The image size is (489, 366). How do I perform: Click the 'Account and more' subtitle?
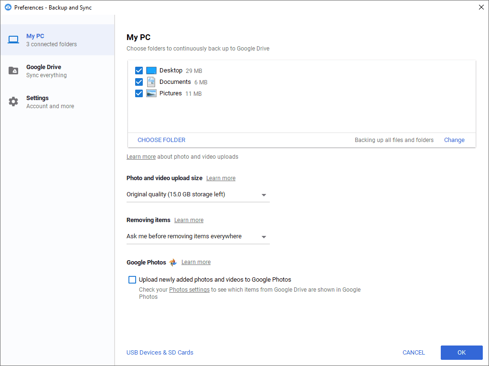pos(50,106)
